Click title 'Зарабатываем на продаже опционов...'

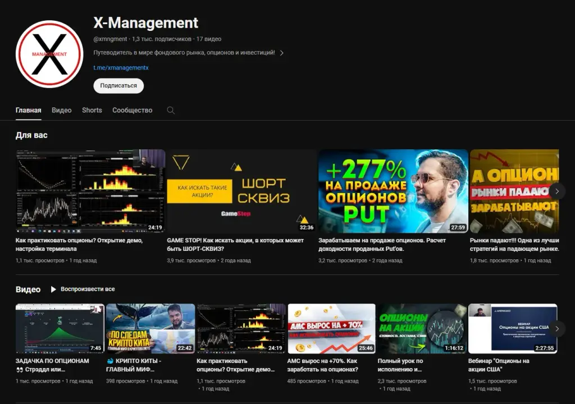click(382, 245)
